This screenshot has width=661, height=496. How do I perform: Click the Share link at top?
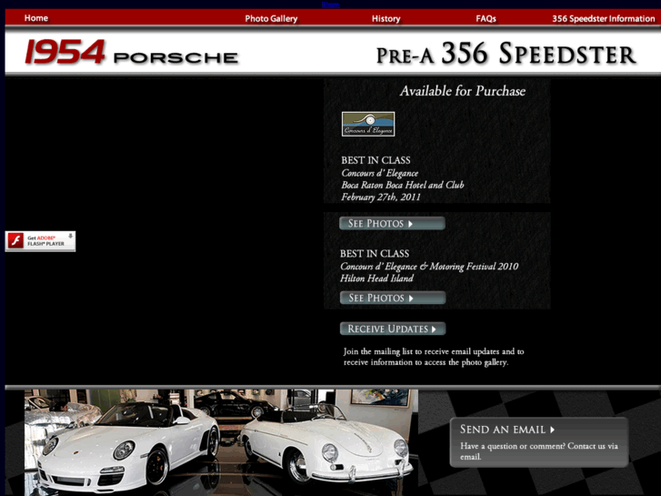click(330, 5)
